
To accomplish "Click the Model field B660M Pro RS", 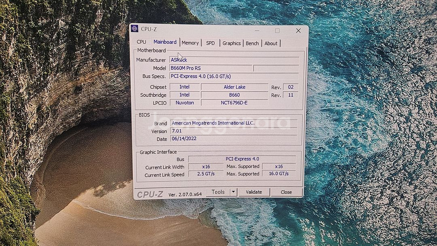I will tap(211, 68).
